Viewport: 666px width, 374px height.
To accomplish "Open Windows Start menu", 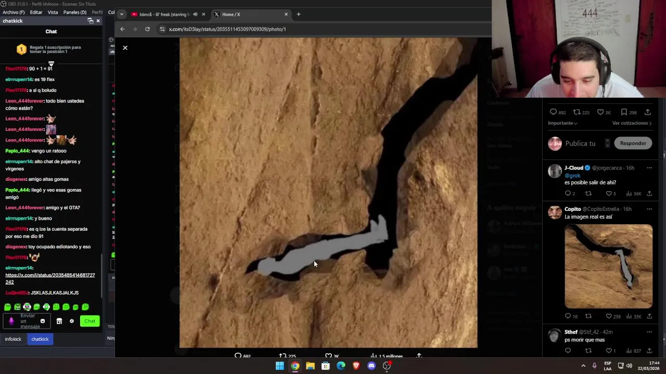I will coord(280,366).
